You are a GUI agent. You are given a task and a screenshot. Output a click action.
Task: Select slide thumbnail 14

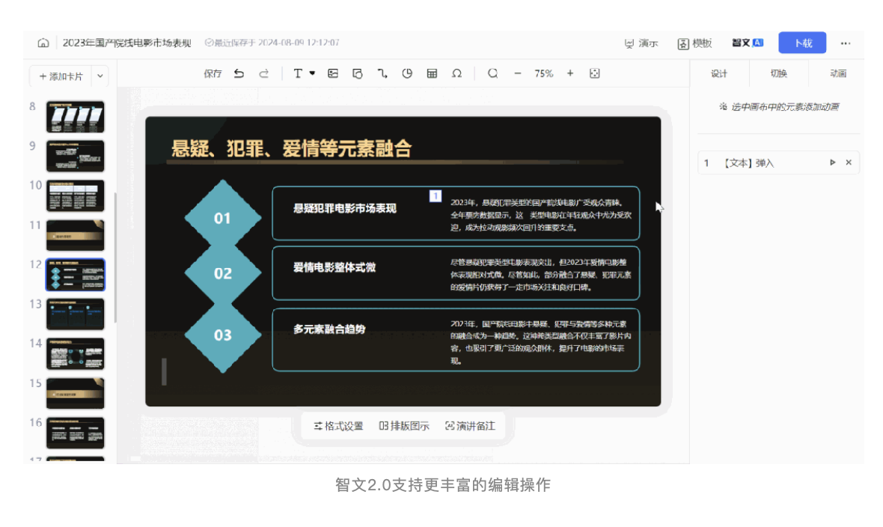pos(75,353)
